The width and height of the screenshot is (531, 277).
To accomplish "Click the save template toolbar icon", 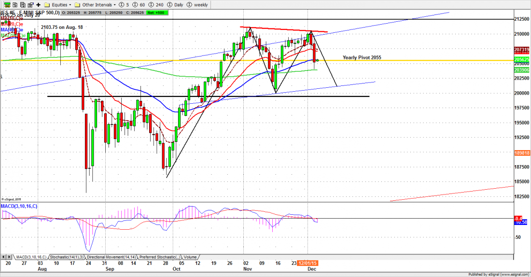I will click(x=30, y=4).
